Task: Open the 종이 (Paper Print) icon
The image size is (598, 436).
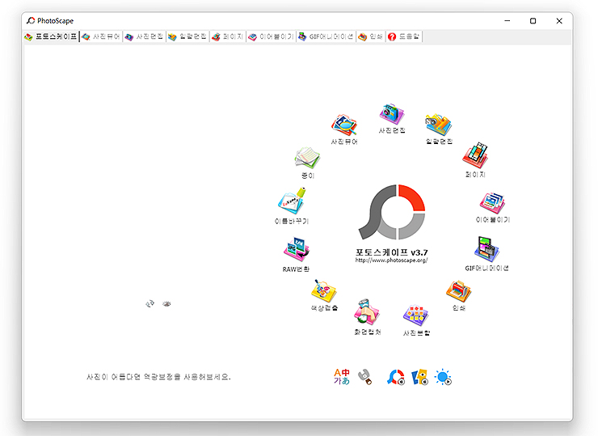Action: pos(307,158)
